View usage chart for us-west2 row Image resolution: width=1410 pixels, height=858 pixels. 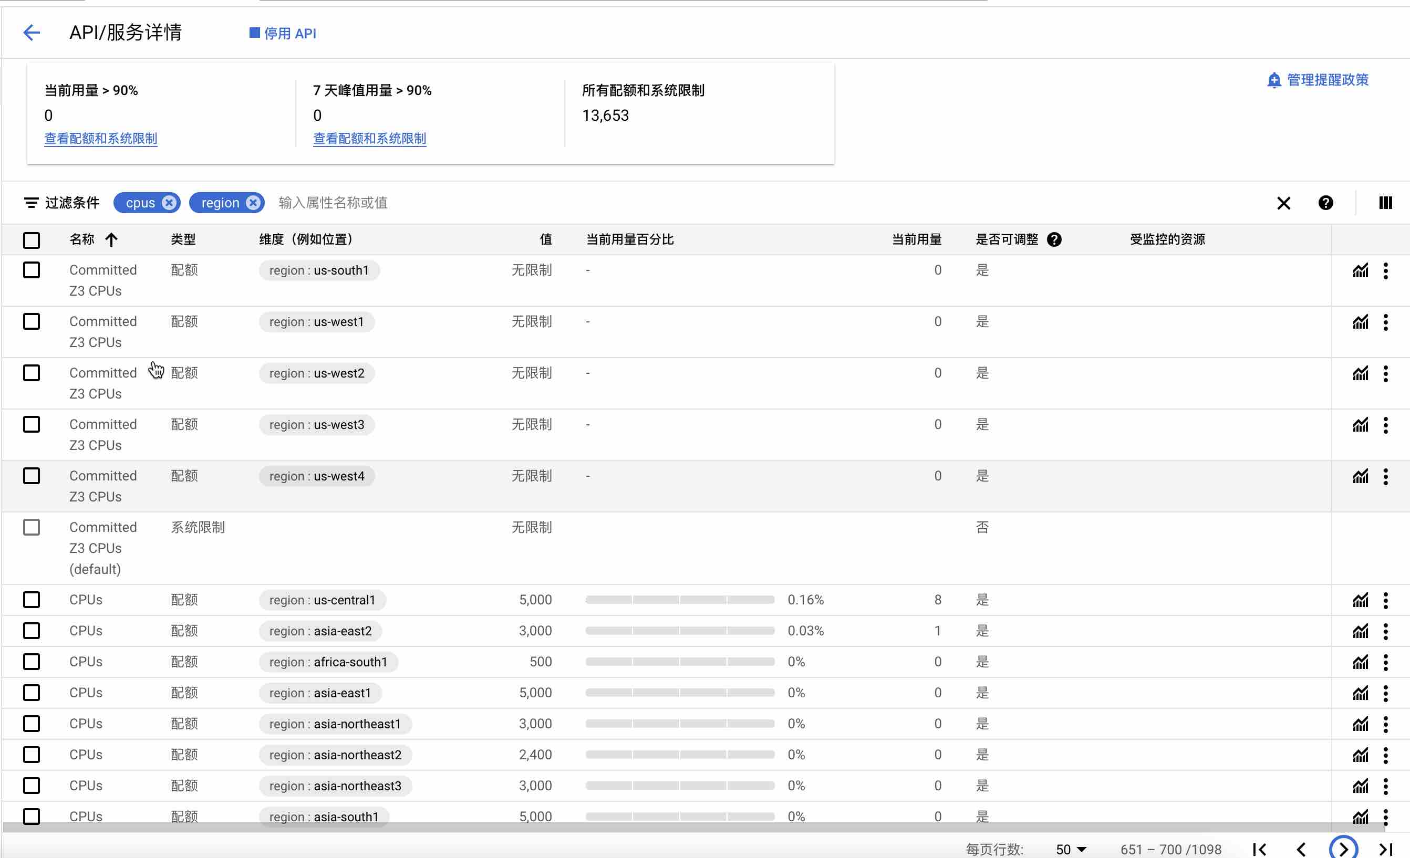pyautogui.click(x=1360, y=373)
